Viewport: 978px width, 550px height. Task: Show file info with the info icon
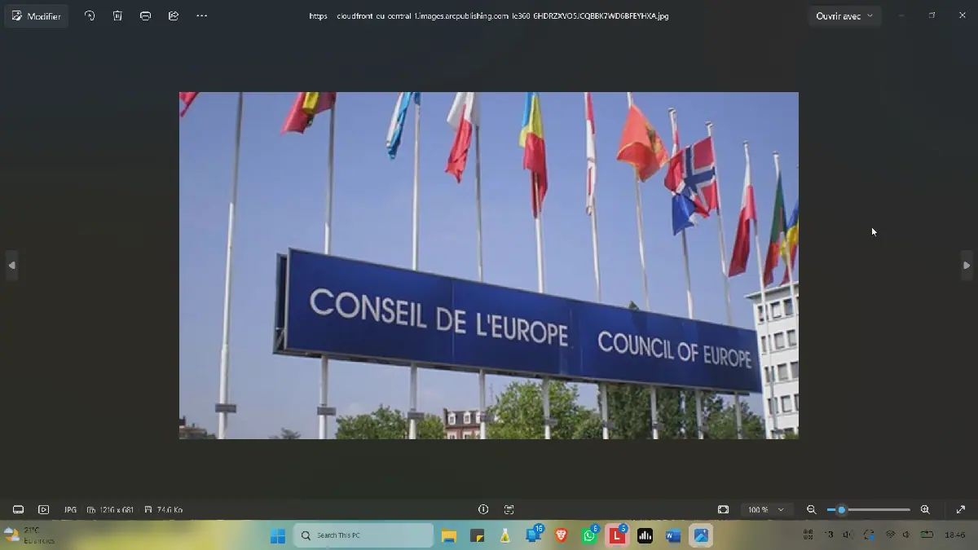(x=483, y=510)
